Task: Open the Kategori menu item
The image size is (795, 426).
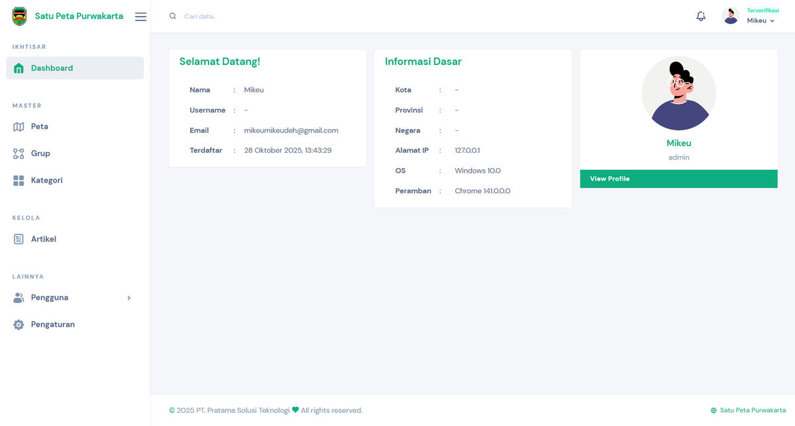Action: (x=75, y=181)
